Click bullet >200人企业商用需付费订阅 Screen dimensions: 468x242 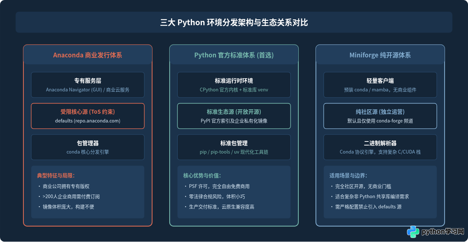click(x=71, y=197)
